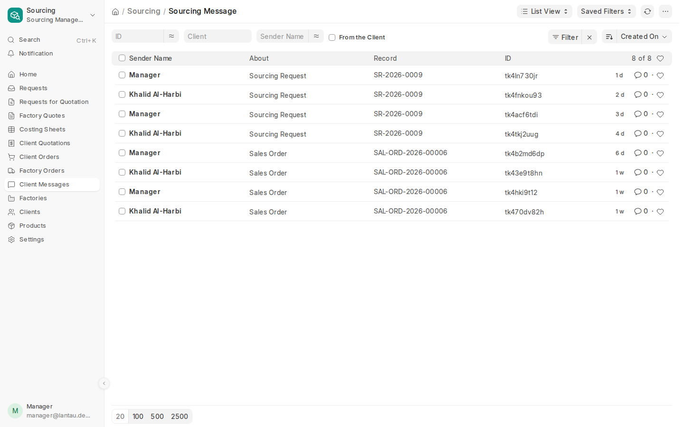
Task: Click the home breadcrumb icon
Action: (x=115, y=11)
